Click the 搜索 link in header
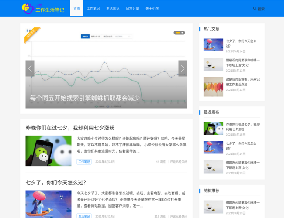The height and width of the screenshot is (218, 284). coord(261,9)
